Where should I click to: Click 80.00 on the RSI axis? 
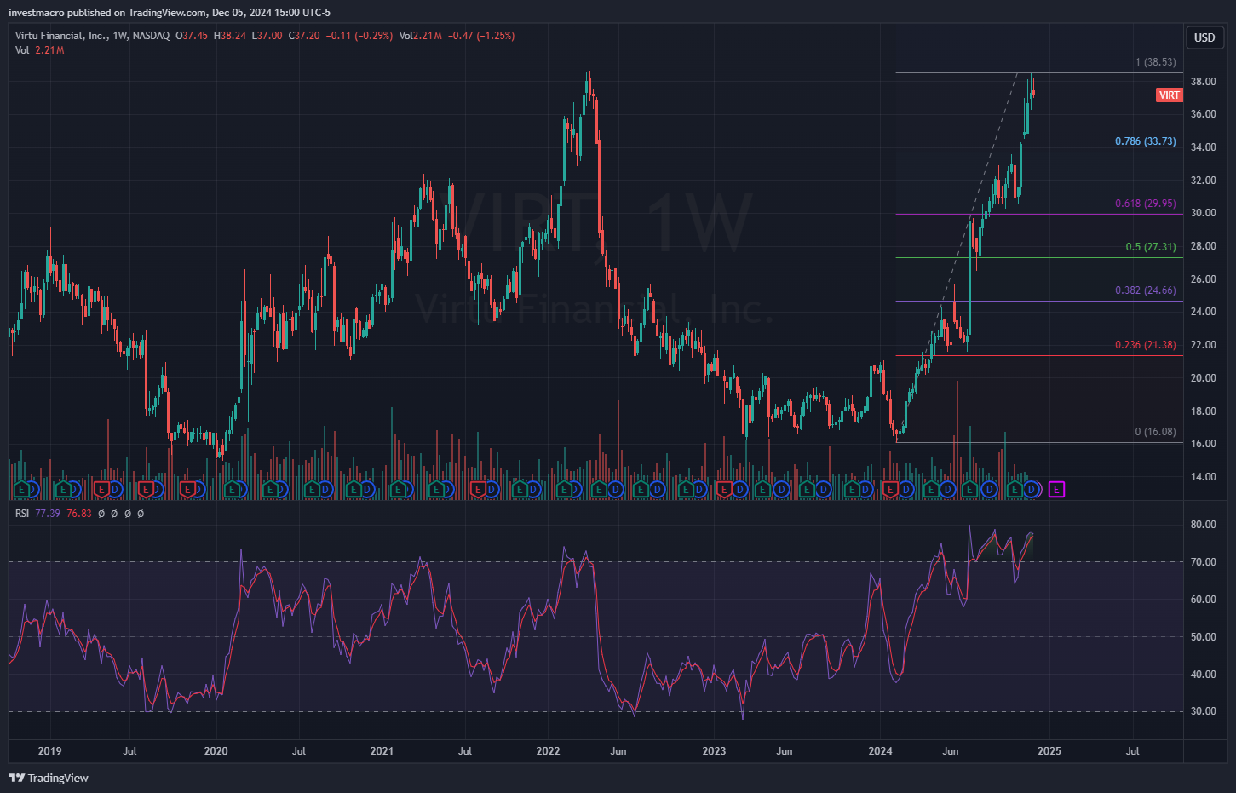point(1203,525)
